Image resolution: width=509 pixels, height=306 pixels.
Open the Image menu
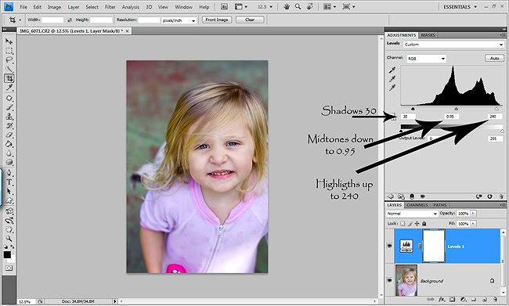(x=54, y=7)
